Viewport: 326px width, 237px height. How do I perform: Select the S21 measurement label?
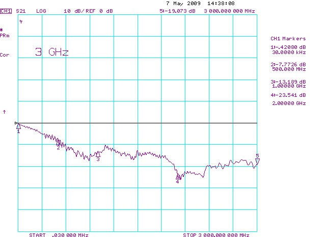21,10
